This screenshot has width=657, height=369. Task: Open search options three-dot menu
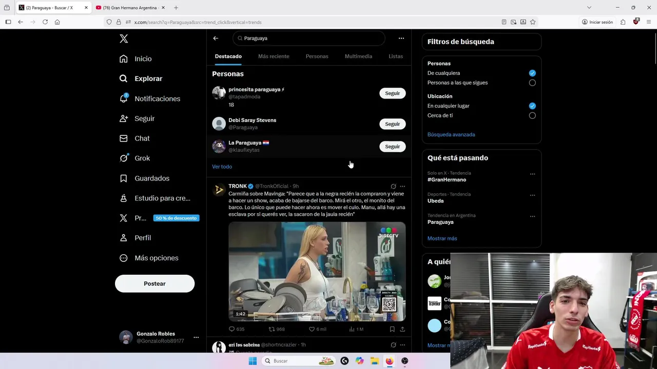401,38
